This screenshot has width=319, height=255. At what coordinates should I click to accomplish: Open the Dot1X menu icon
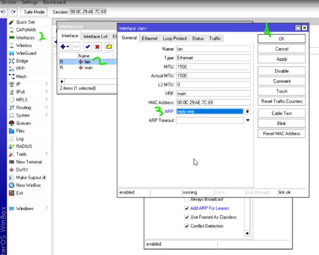pos(12,170)
